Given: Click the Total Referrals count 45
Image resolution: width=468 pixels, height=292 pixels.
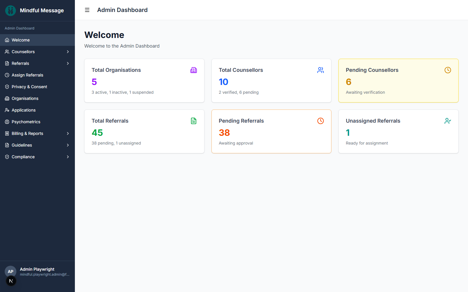Looking at the screenshot, I should coord(97,133).
